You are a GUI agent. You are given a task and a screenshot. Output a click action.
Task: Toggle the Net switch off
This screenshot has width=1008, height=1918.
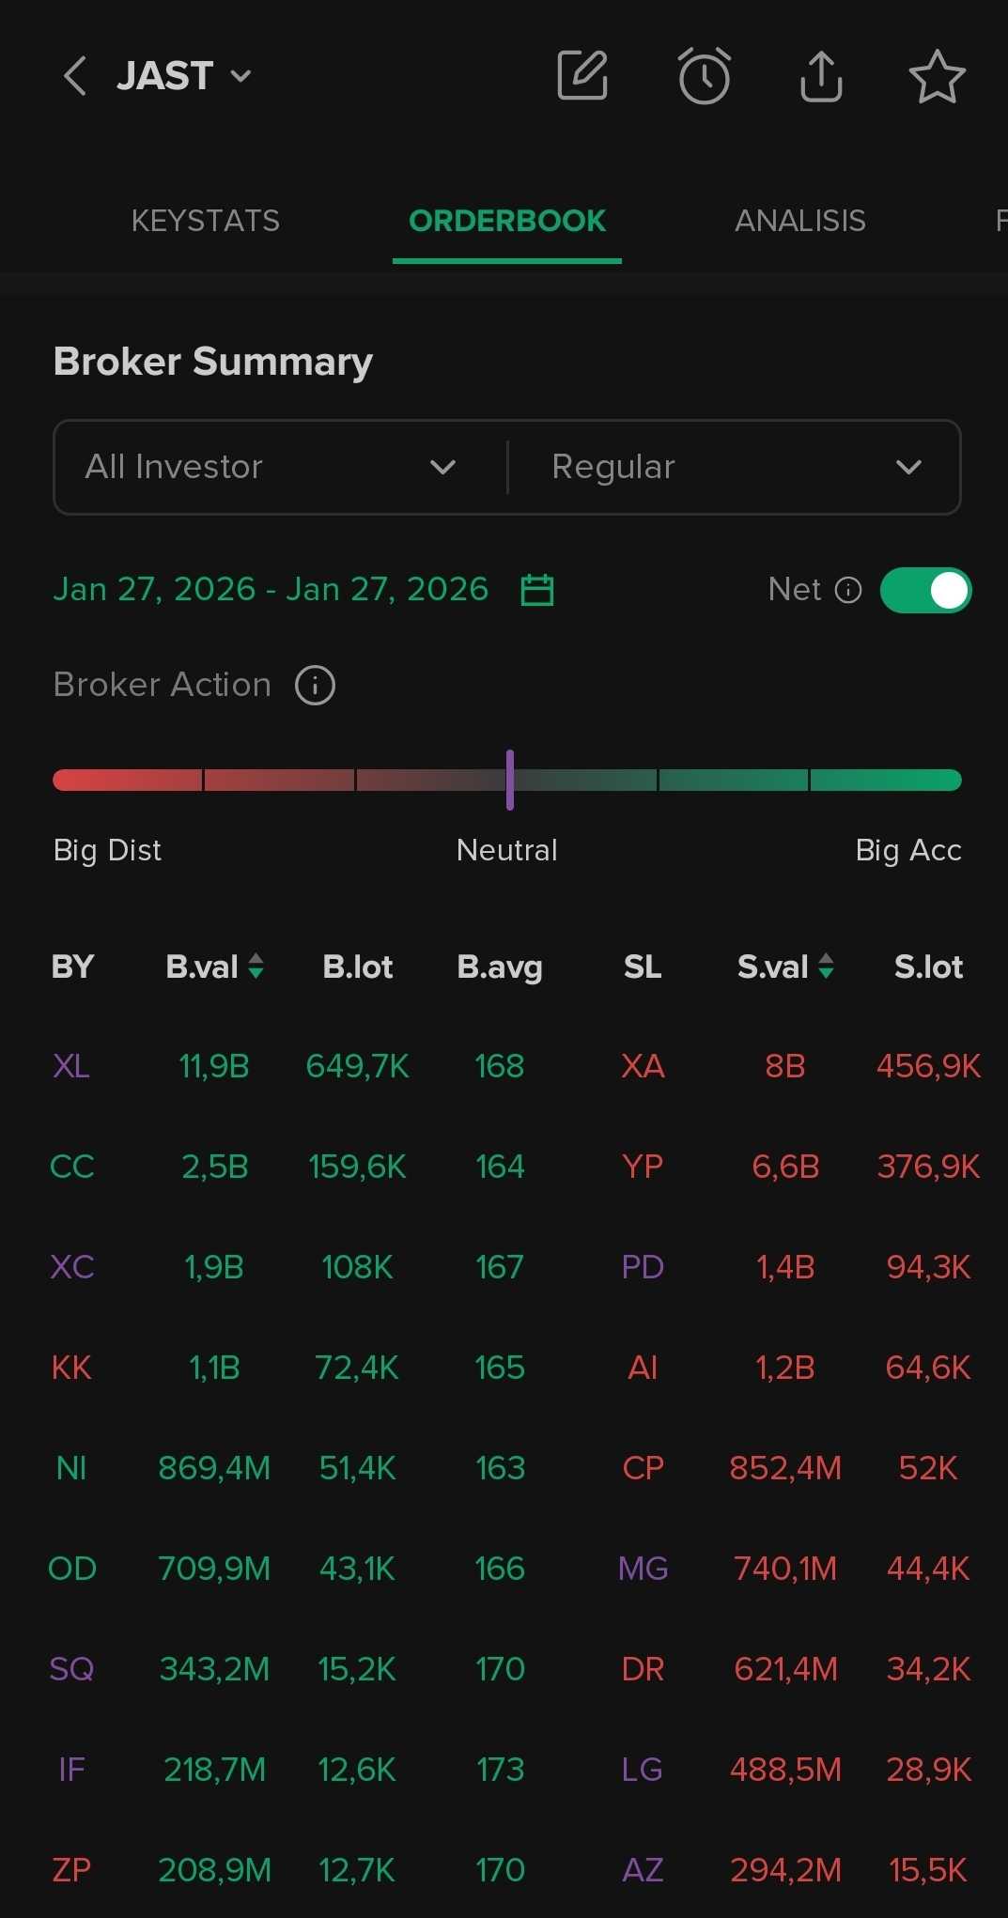(x=925, y=590)
